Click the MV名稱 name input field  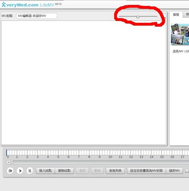(x=37, y=16)
